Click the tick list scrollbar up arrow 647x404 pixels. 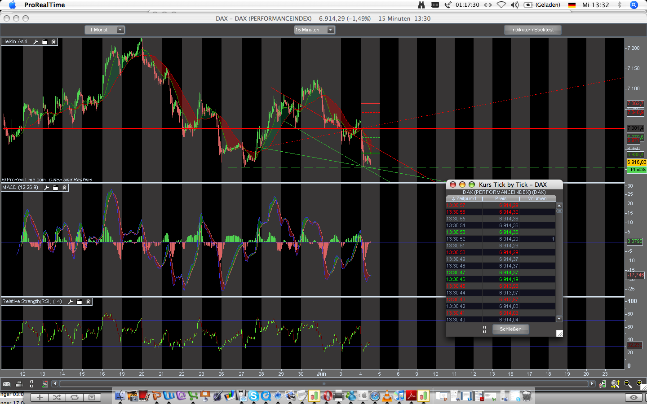559,205
